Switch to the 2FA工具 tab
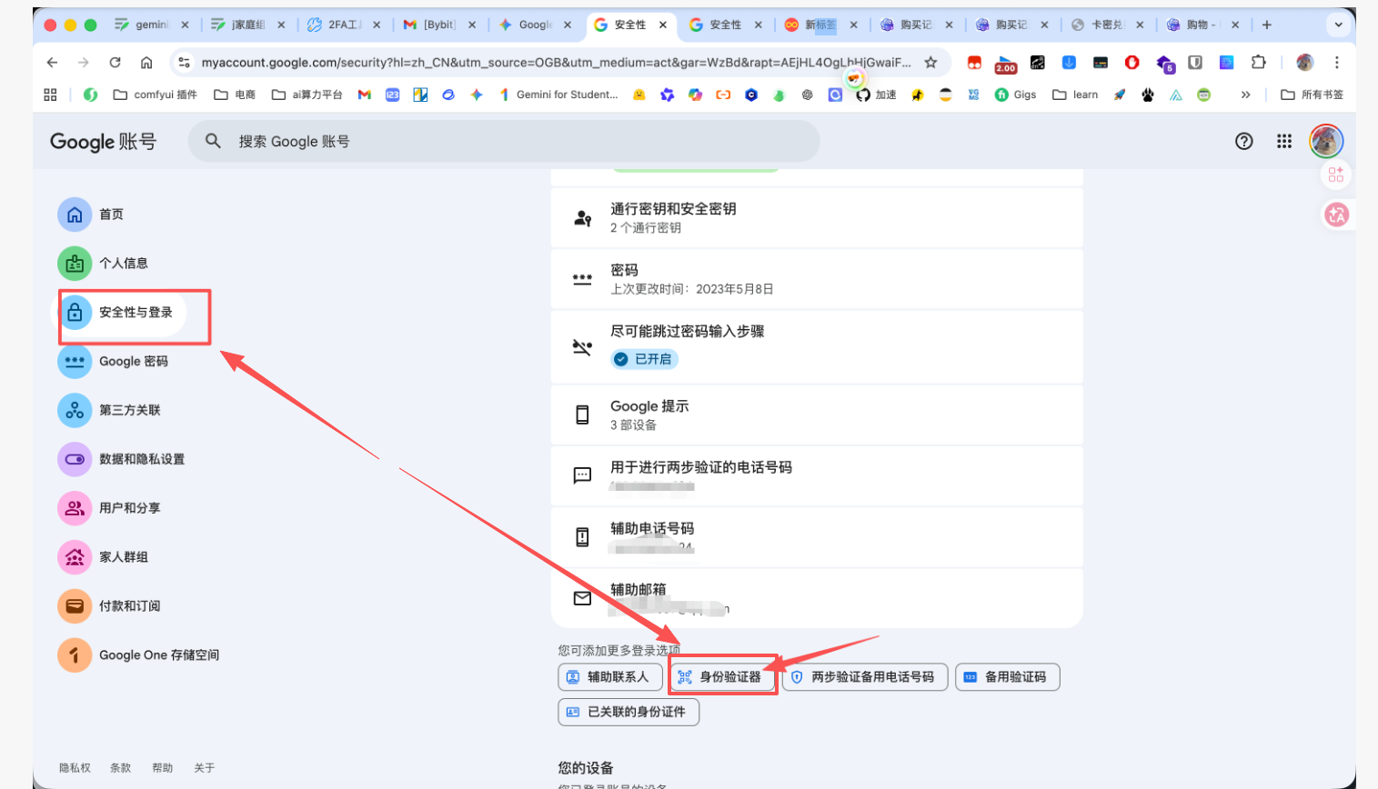Screen dimensions: 1378x789 pos(342,25)
